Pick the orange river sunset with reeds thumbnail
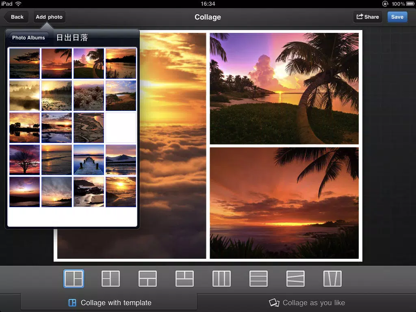Image resolution: width=416 pixels, height=312 pixels. click(121, 63)
